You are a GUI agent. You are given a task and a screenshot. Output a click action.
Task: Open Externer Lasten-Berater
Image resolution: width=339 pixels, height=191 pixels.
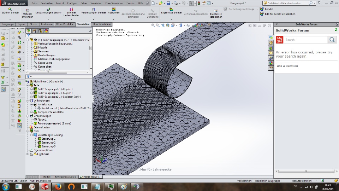pyautogui.click(x=71, y=12)
